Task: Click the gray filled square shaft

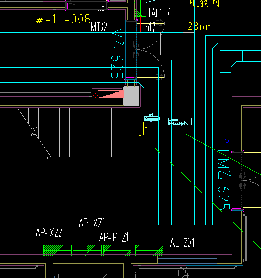Action: pyautogui.click(x=131, y=96)
